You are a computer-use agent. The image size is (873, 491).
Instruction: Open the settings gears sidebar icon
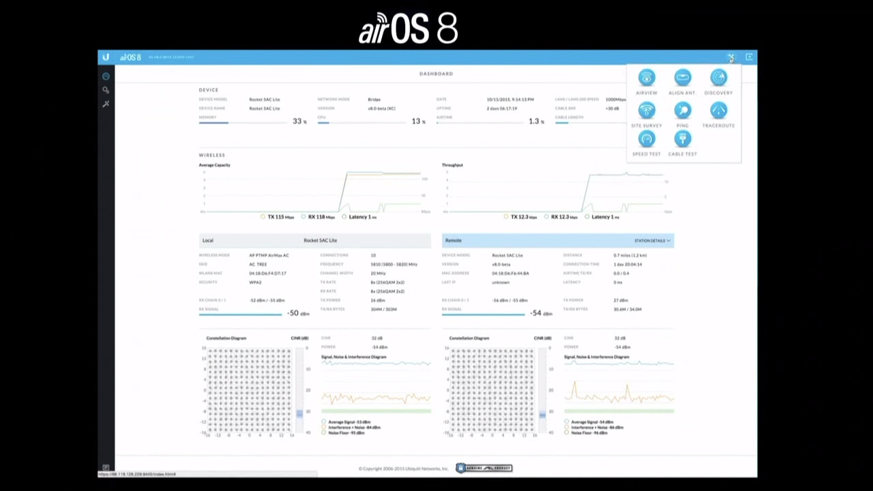[106, 90]
